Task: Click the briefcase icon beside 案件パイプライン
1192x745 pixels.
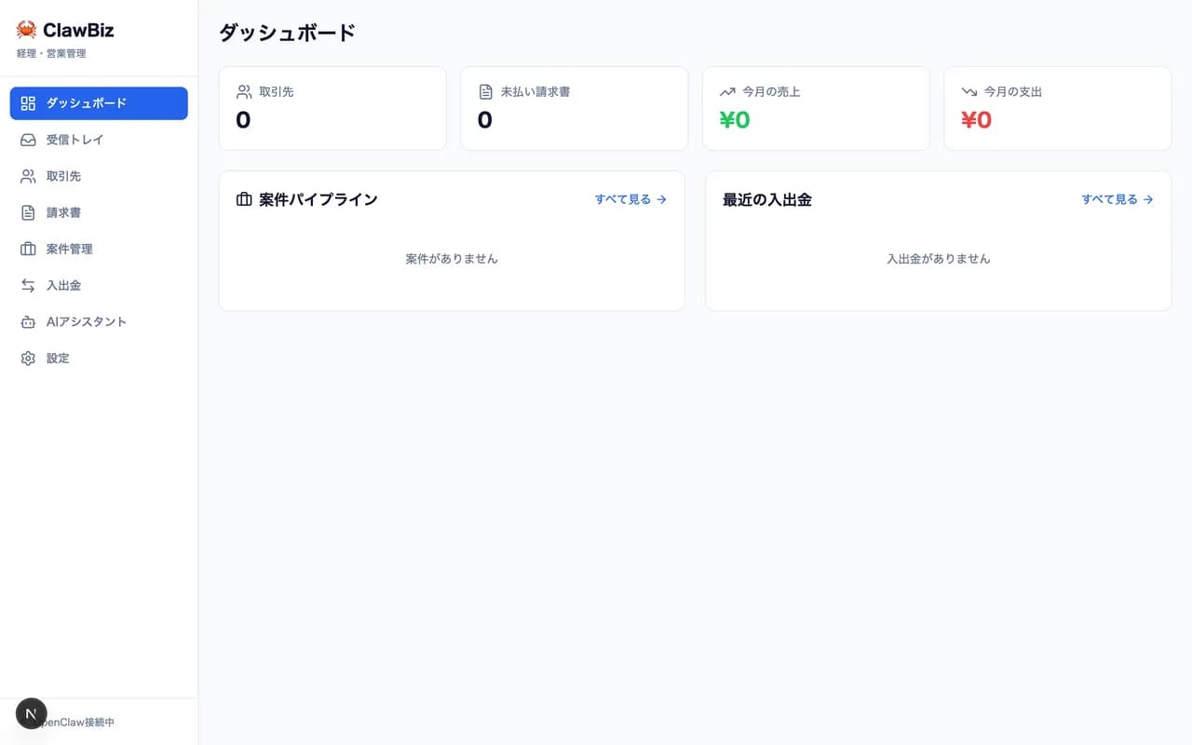Action: coord(244,199)
